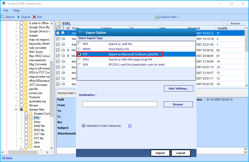Image resolution: width=249 pixels, height=162 pixels.
Task: Click the red Exit X icon
Action: click(34, 17)
